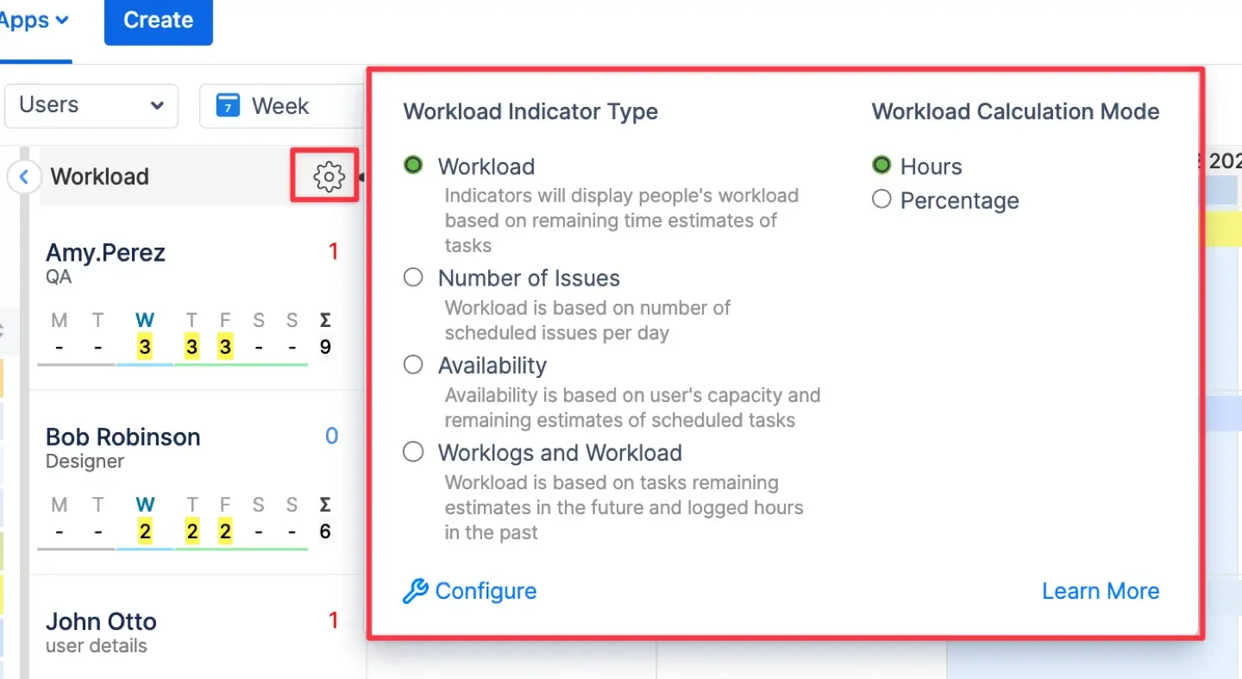The height and width of the screenshot is (679, 1242).
Task: Open the Apps menu
Action: (26, 19)
